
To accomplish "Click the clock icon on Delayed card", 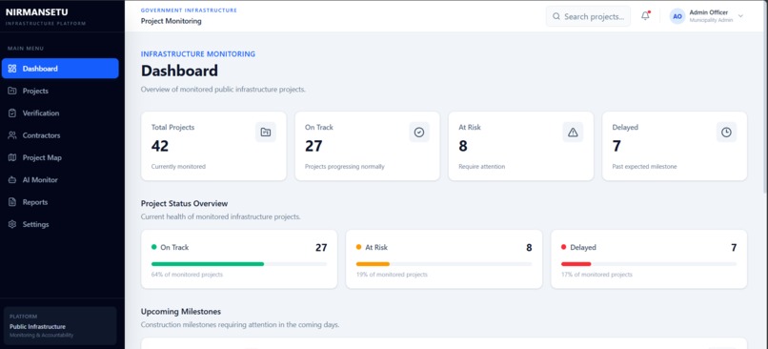I will 726,133.
